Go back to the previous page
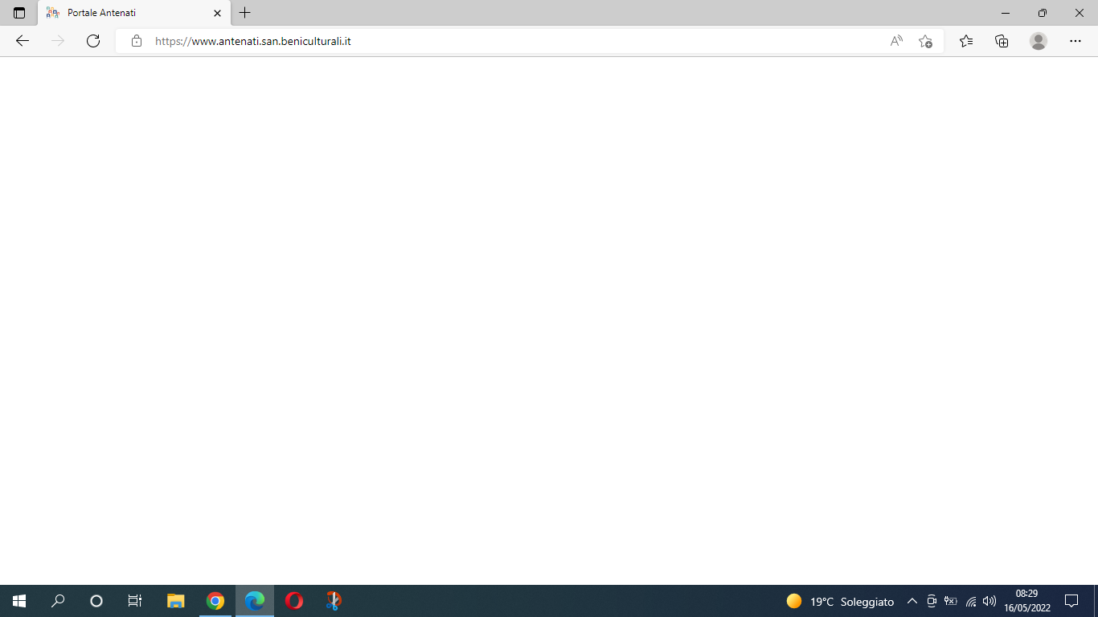This screenshot has height=617, width=1098. [23, 41]
